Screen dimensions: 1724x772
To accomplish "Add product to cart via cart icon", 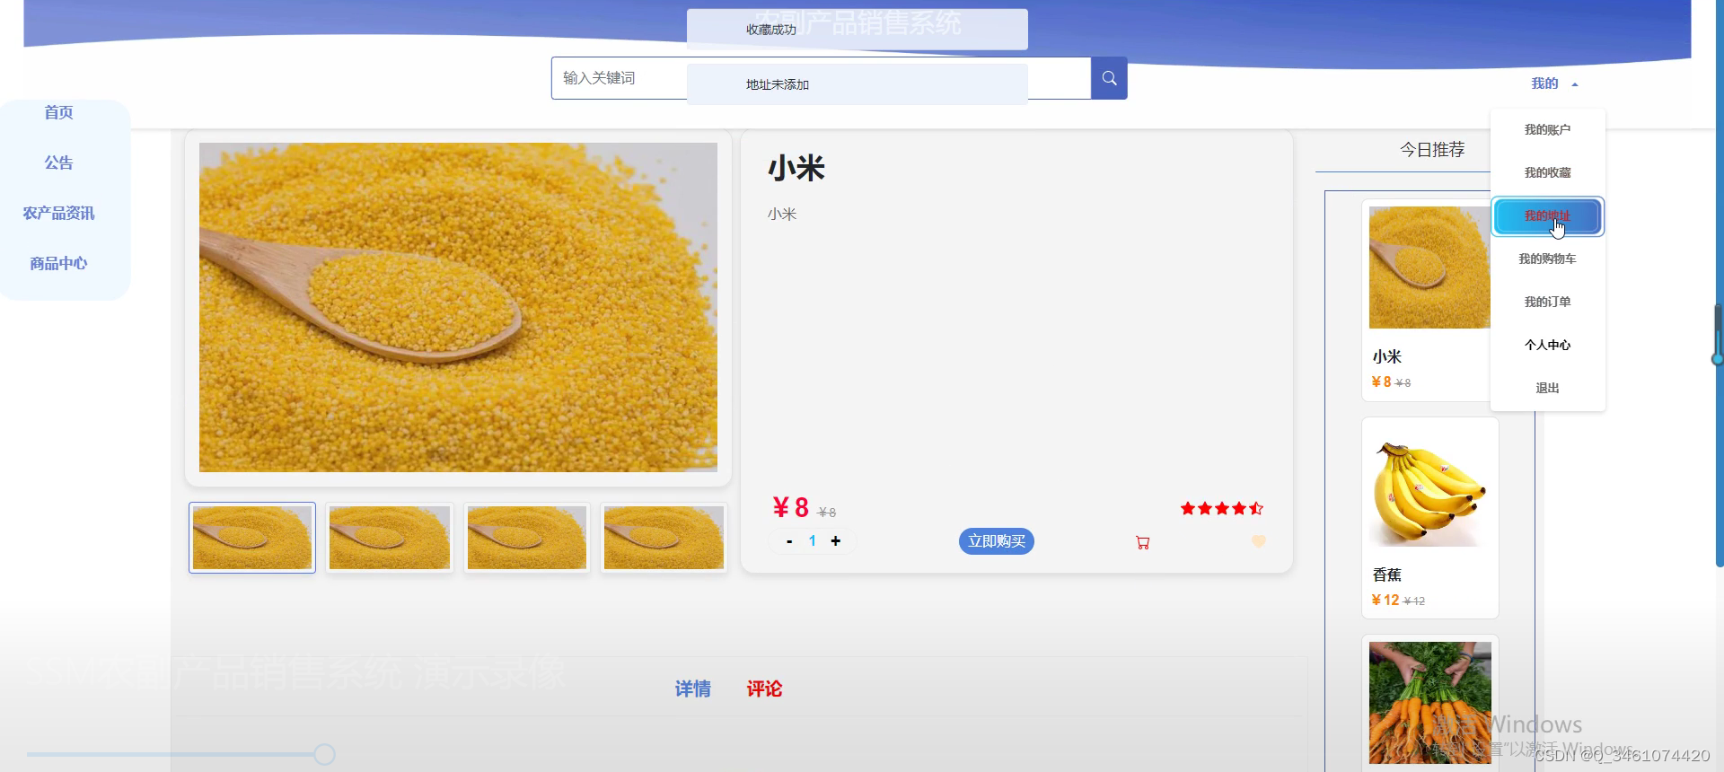I will pyautogui.click(x=1142, y=542).
